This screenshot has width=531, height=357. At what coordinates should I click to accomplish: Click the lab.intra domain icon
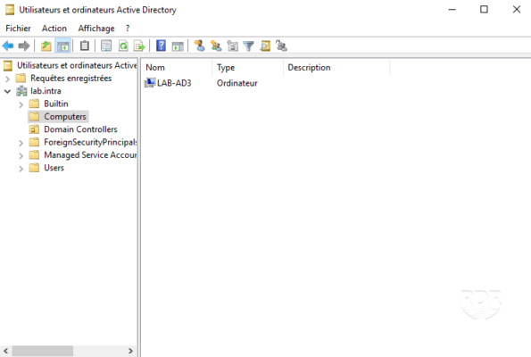click(21, 91)
